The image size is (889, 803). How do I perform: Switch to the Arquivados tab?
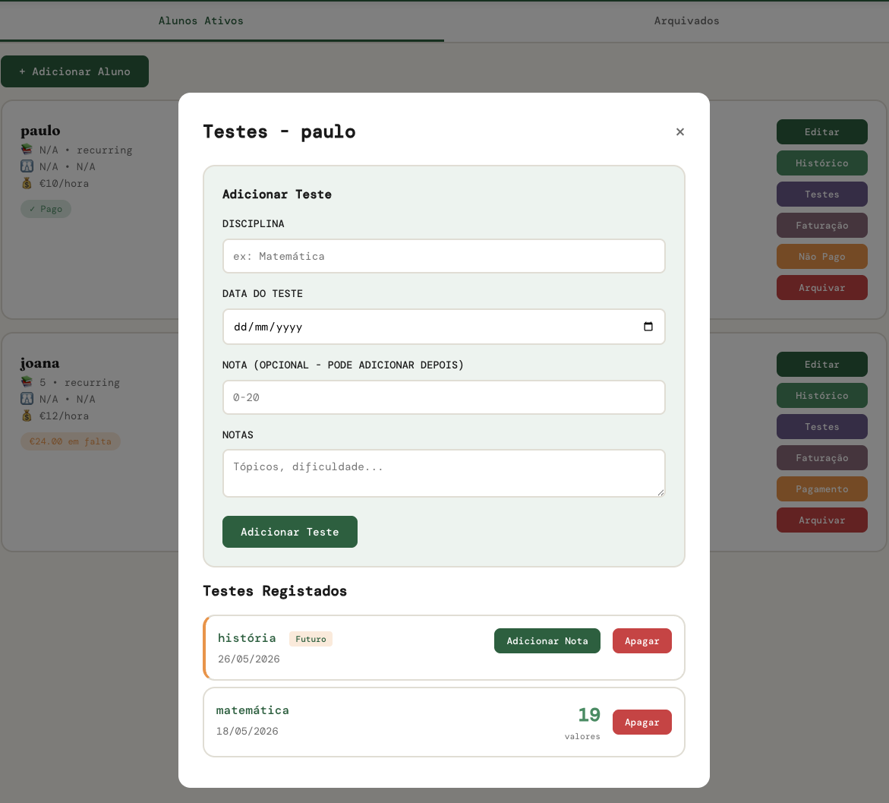[686, 21]
